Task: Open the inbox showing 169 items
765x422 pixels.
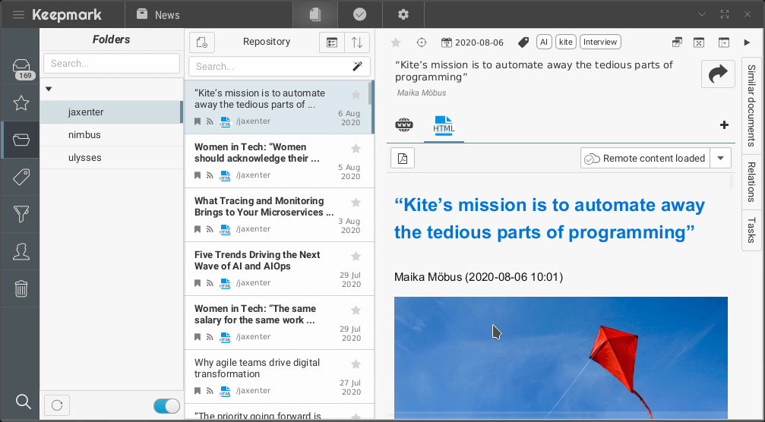Action: (x=21, y=68)
